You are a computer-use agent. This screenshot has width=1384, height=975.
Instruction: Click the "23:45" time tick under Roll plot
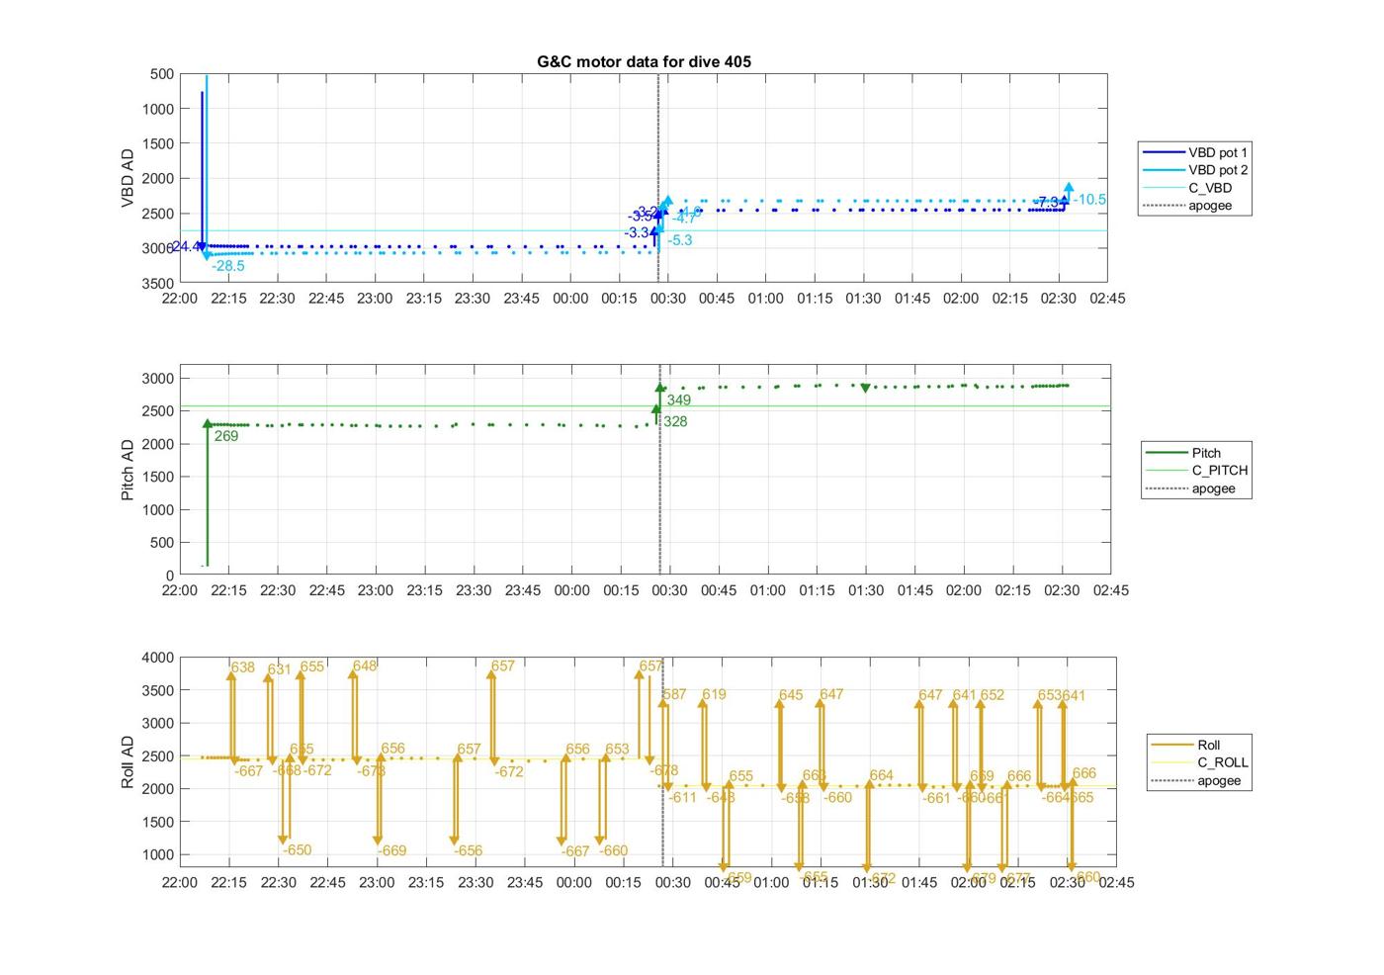(x=524, y=882)
